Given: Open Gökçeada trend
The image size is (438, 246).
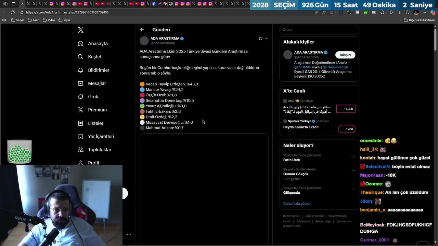Looking at the screenshot, I should click(292, 193).
